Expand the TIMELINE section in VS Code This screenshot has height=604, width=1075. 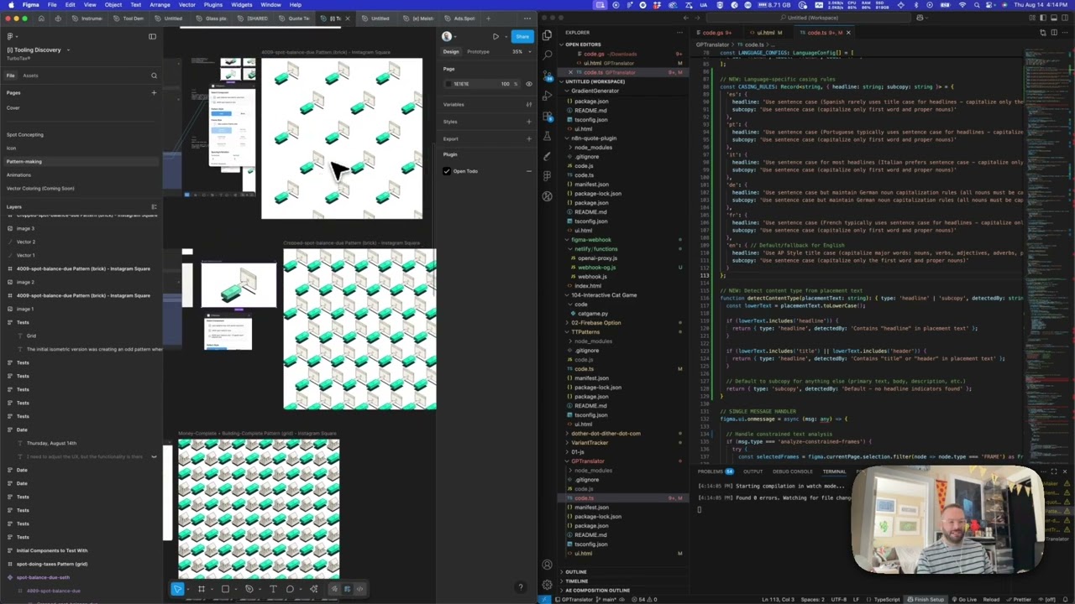pos(577,581)
